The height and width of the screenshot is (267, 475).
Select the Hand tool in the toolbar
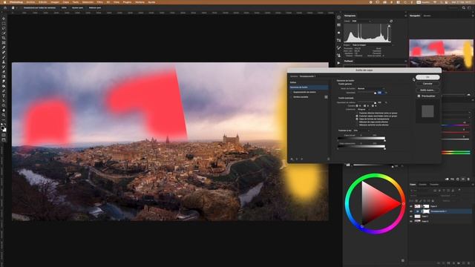[x=4, y=111]
